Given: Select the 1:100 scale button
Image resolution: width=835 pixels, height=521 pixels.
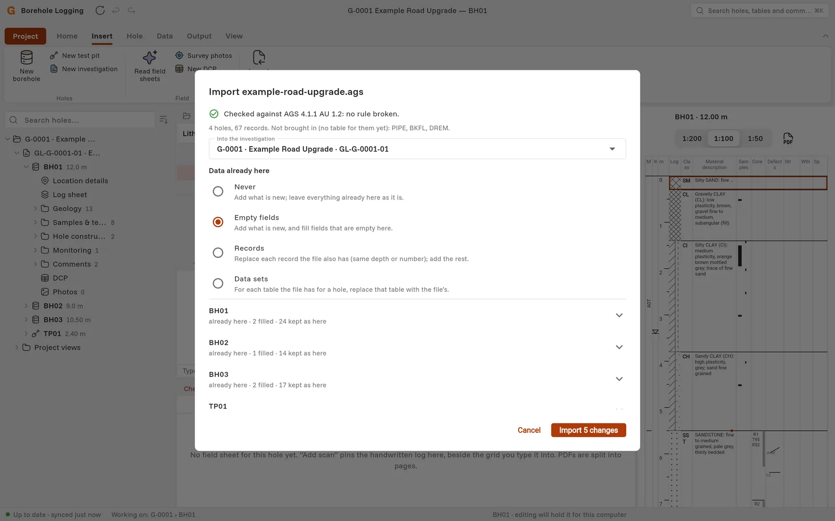Looking at the screenshot, I should [723, 139].
